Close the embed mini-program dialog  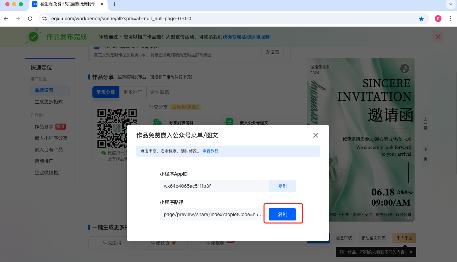315,135
